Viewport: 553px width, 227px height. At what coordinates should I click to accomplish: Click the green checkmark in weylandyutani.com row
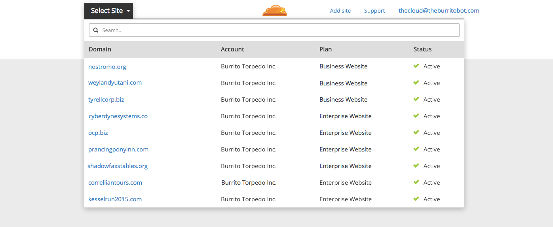pos(416,83)
